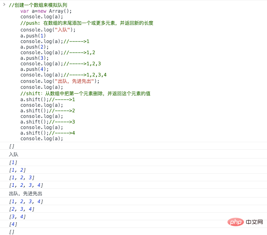
Task: Click the //push: 在数组的末尾添加 comment line
Action: point(86,23)
